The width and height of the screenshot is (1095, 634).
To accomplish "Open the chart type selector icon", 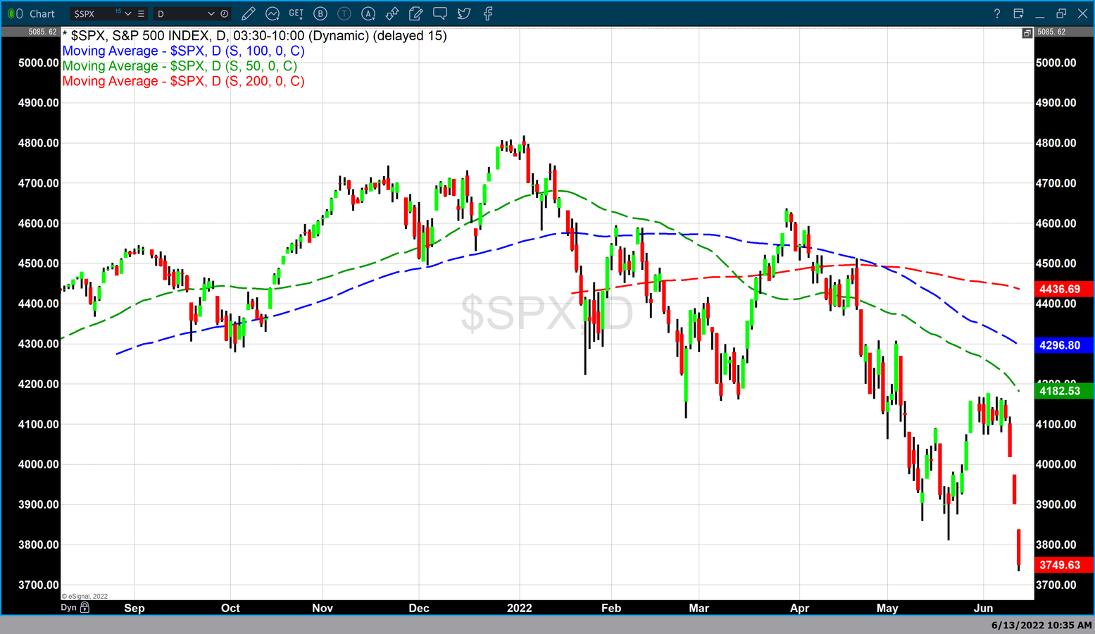I will (x=273, y=13).
